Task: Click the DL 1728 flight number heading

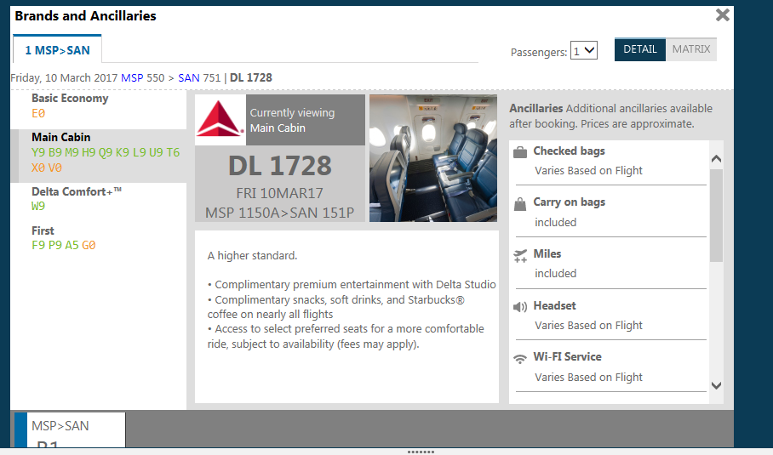Action: [x=280, y=166]
